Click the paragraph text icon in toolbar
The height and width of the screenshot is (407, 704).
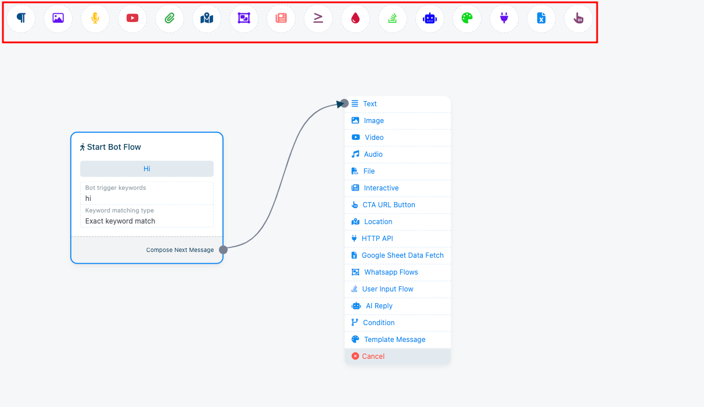tap(21, 19)
